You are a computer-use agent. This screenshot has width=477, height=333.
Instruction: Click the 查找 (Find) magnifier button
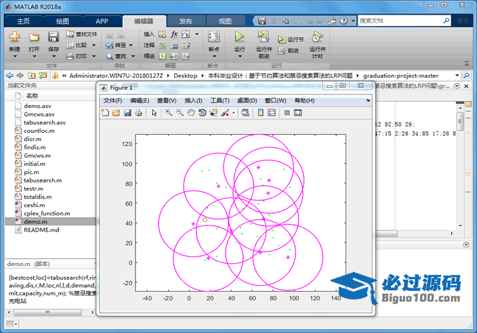coord(117,56)
